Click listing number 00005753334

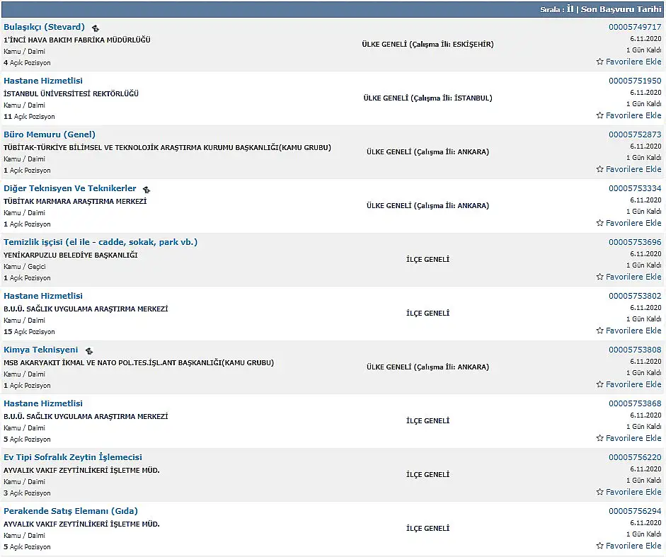tap(635, 188)
